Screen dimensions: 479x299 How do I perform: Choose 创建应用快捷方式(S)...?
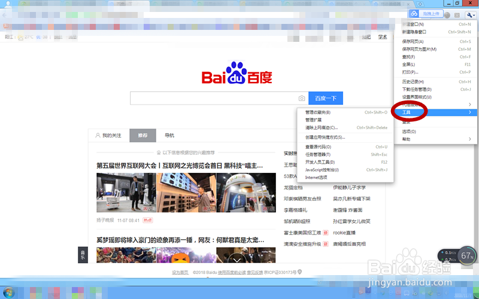(x=345, y=138)
